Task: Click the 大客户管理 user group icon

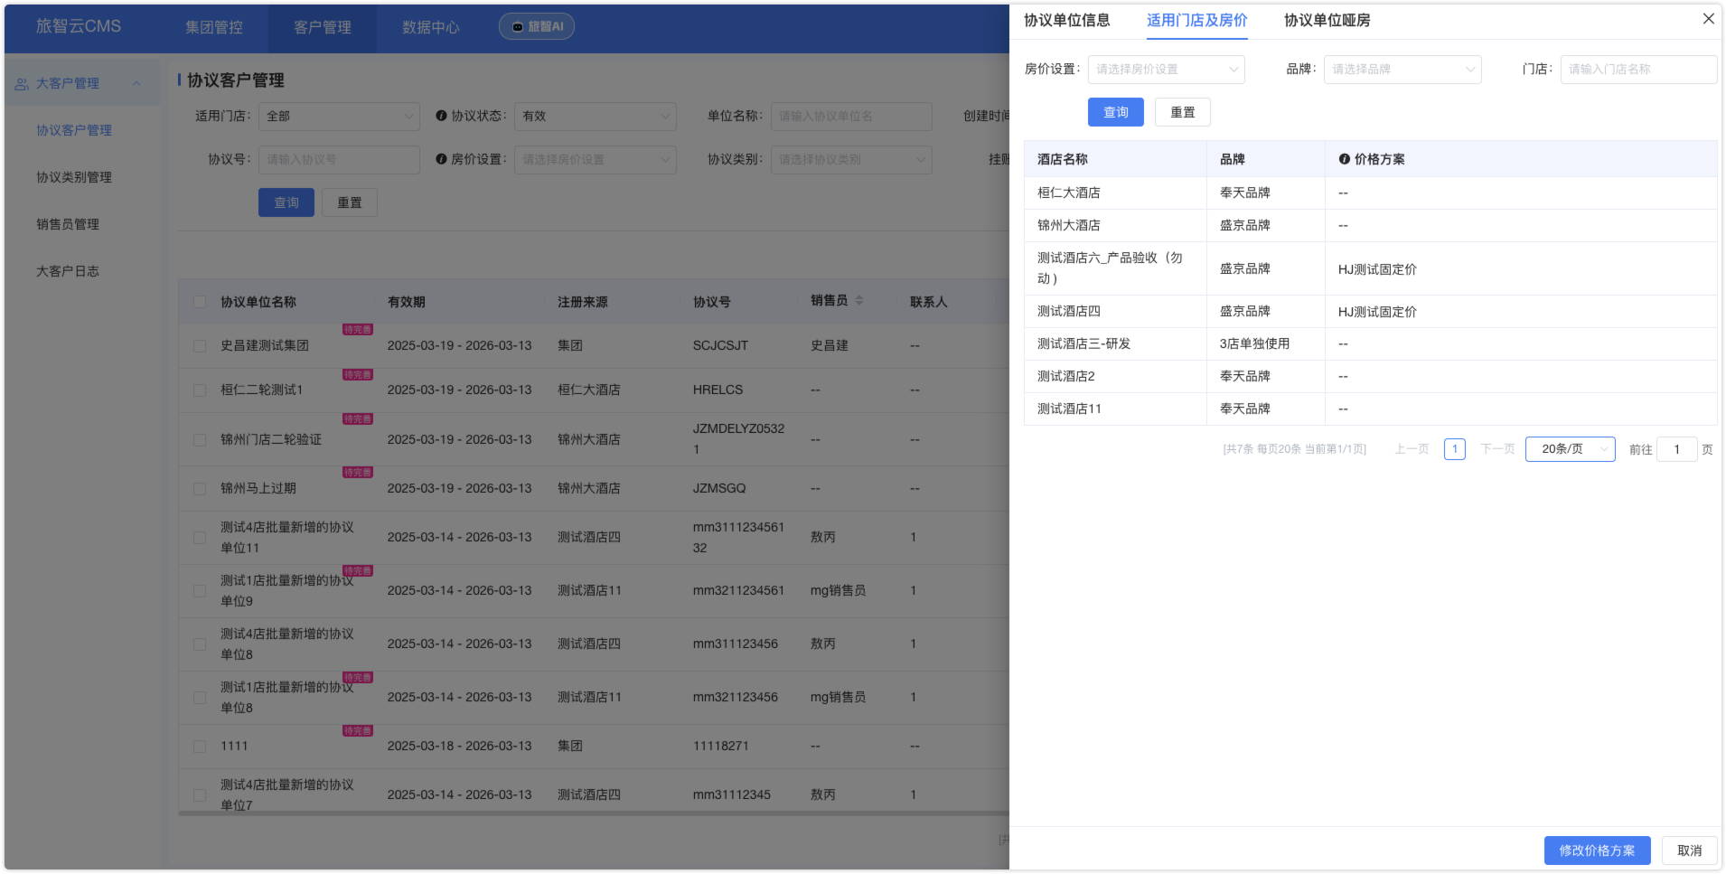Action: tap(22, 83)
